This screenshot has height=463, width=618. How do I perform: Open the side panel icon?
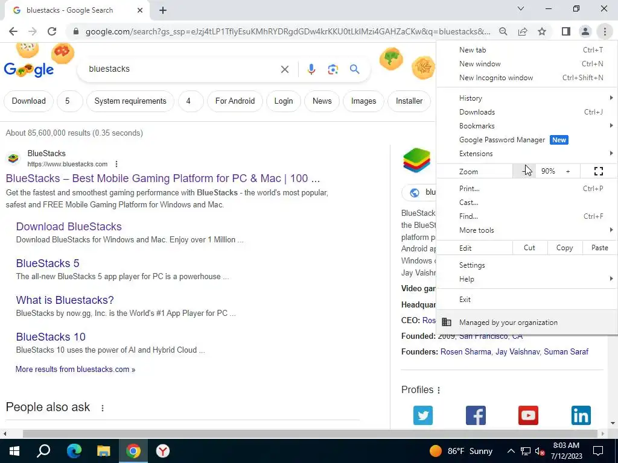(566, 31)
